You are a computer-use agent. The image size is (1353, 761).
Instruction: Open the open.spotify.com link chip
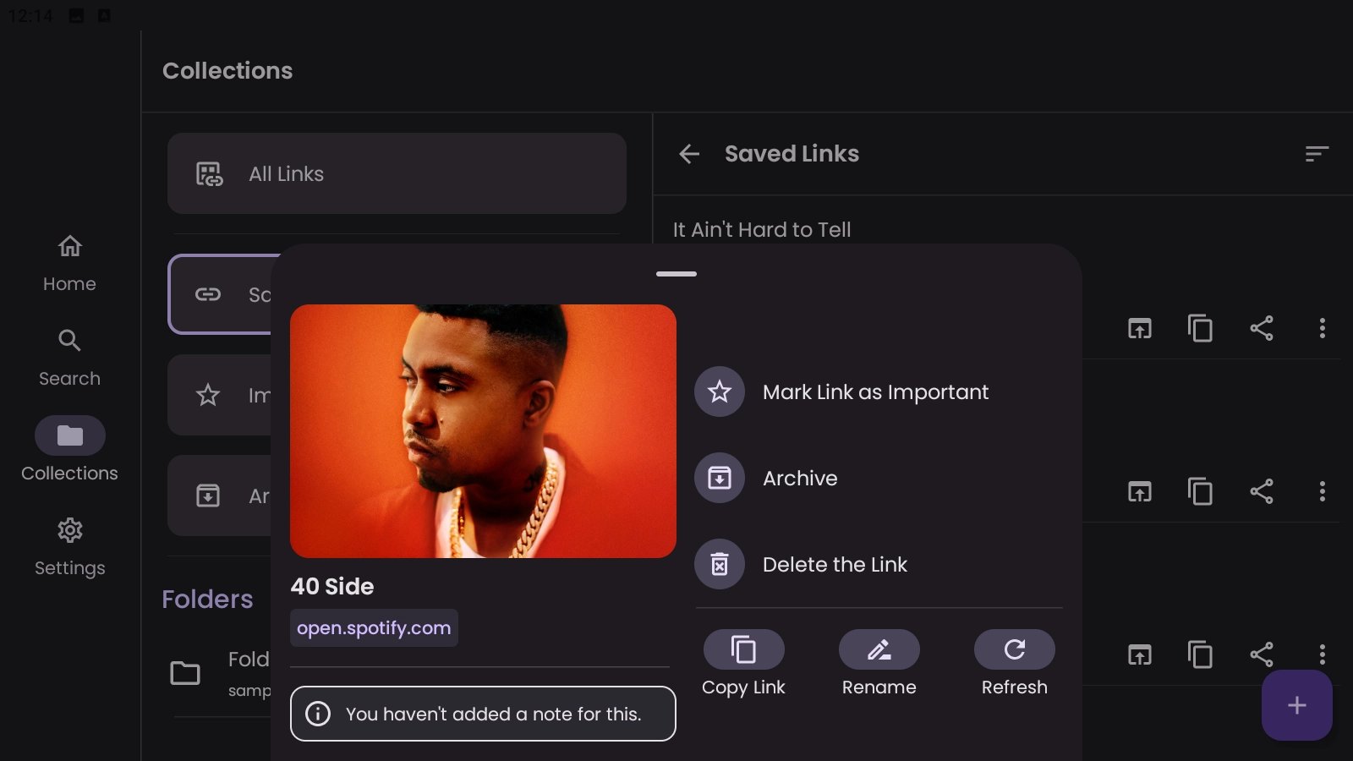[x=374, y=628]
